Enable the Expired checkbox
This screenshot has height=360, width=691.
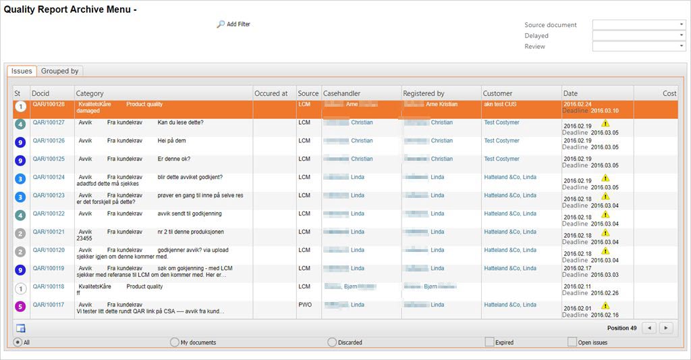click(489, 342)
